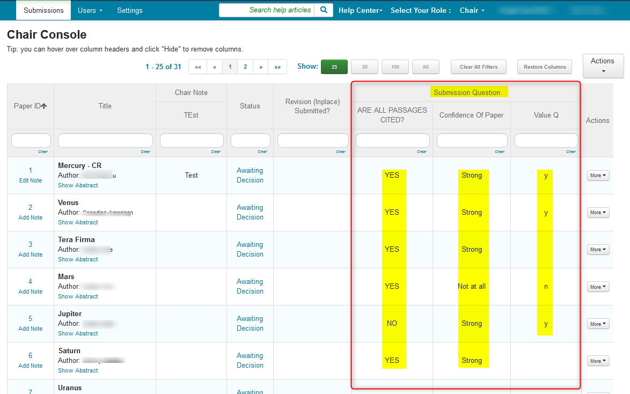Click the Paper ID filter field

click(31, 140)
